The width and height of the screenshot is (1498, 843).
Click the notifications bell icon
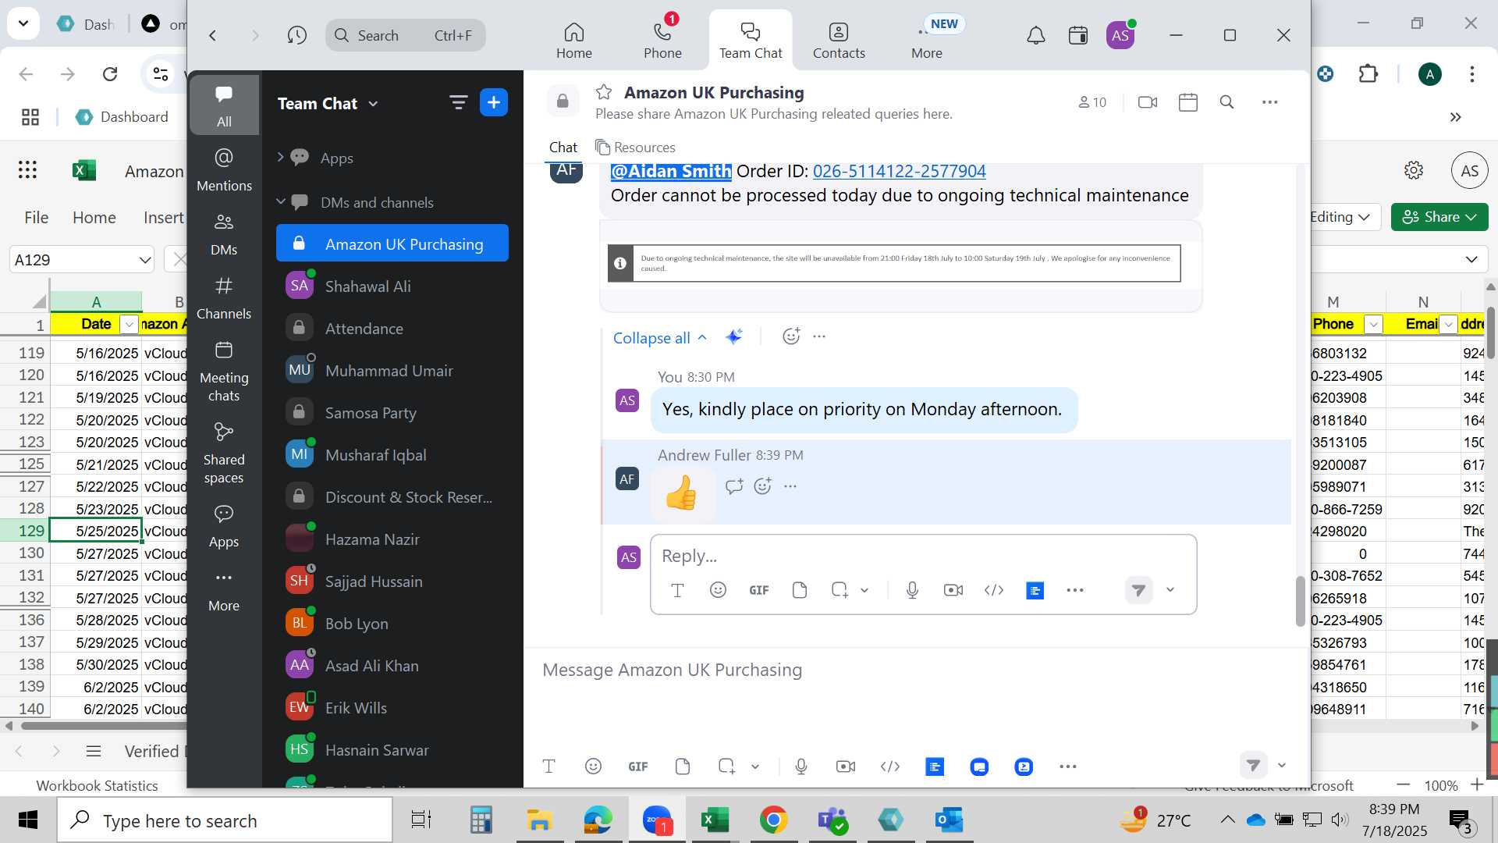tap(1035, 35)
